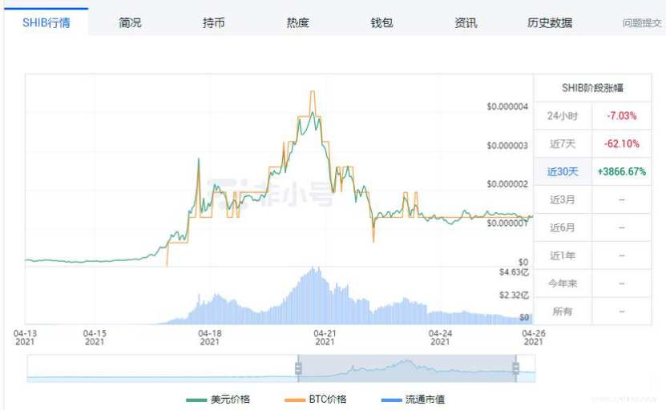Click the price peak on the chart
The width and height of the screenshot is (666, 410).
(x=312, y=93)
